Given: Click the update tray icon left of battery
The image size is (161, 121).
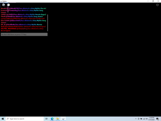Looking at the screenshot, I should click(138, 119).
